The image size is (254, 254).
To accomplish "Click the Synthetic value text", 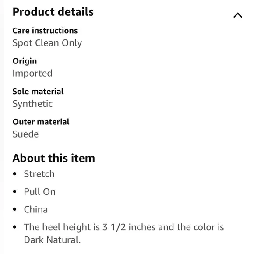I will click(32, 104).
